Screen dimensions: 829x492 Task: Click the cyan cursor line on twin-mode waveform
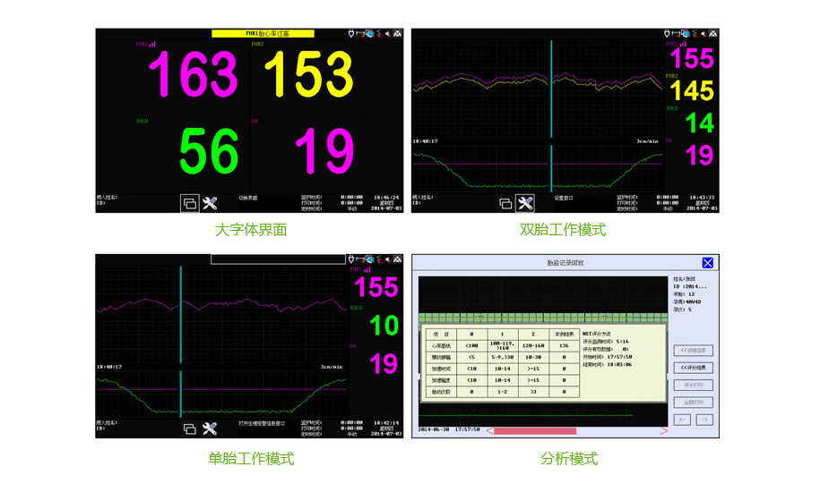(551, 89)
